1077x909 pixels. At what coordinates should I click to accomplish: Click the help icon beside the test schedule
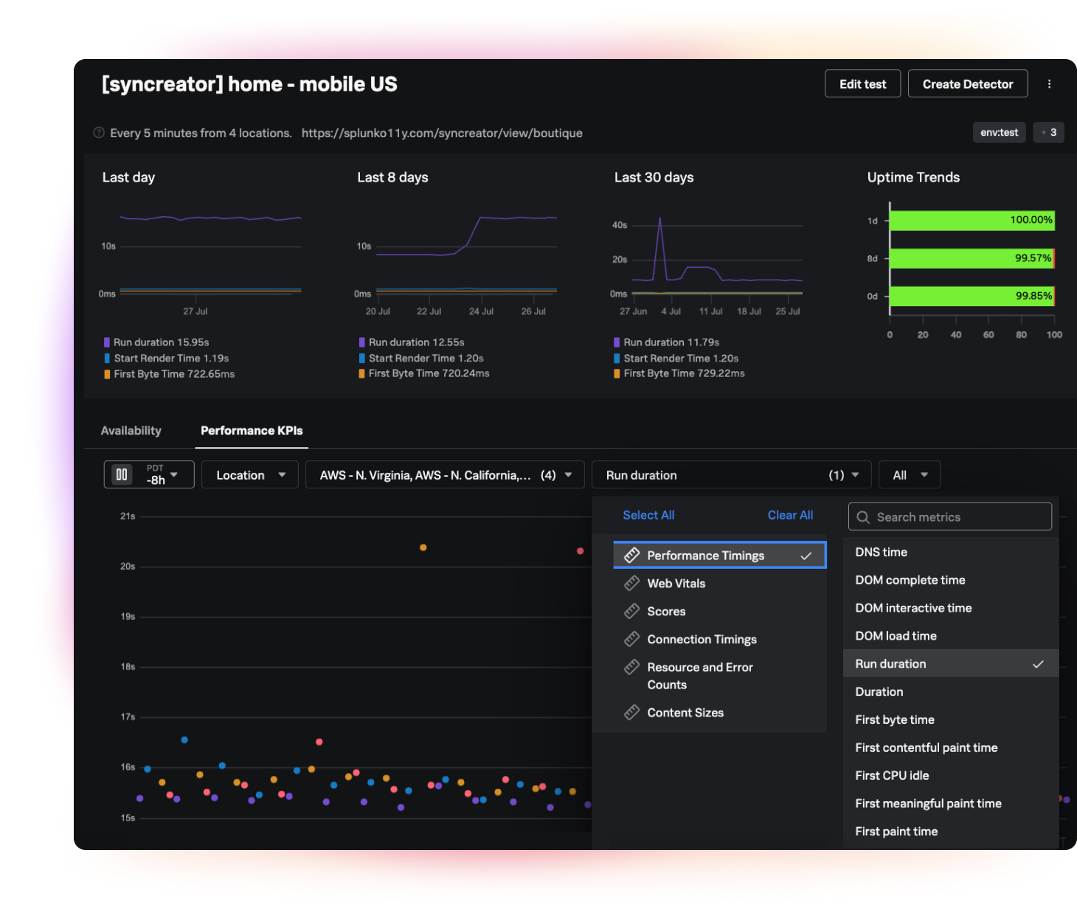click(99, 132)
